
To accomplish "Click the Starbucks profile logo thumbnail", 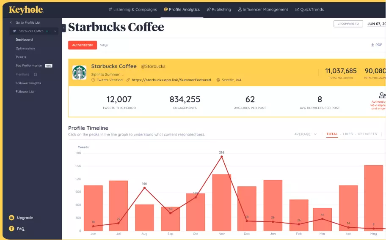I will (79, 73).
